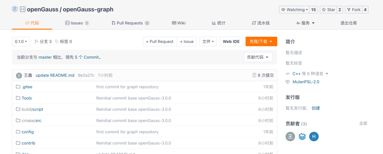The height and width of the screenshot is (154, 383).
Task: Click 标签 0 to view tags
Action: pos(66,42)
